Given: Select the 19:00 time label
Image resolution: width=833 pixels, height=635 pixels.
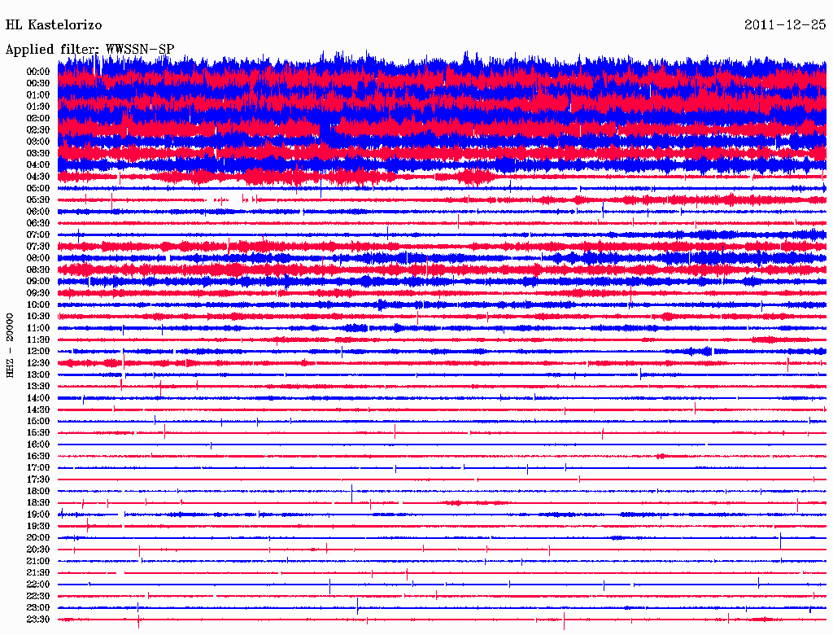Looking at the screenshot, I should click(x=38, y=515).
